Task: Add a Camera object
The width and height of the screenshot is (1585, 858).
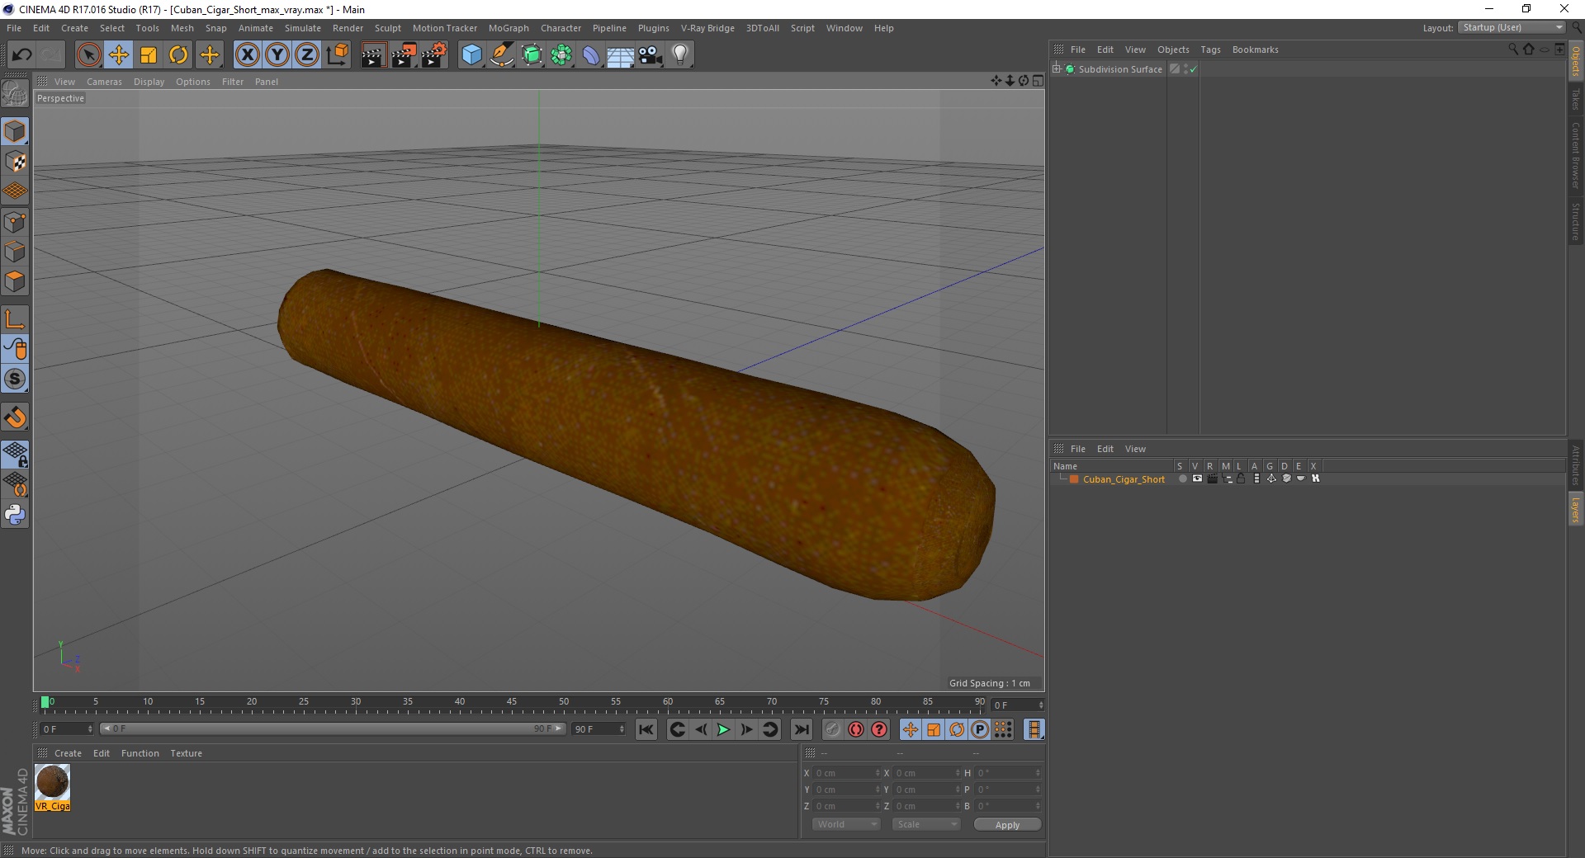Action: click(x=651, y=55)
